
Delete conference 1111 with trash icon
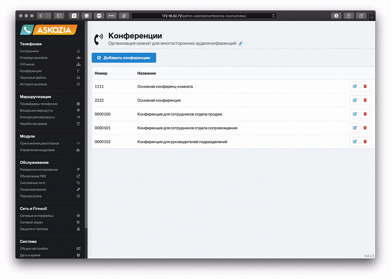[x=365, y=87]
